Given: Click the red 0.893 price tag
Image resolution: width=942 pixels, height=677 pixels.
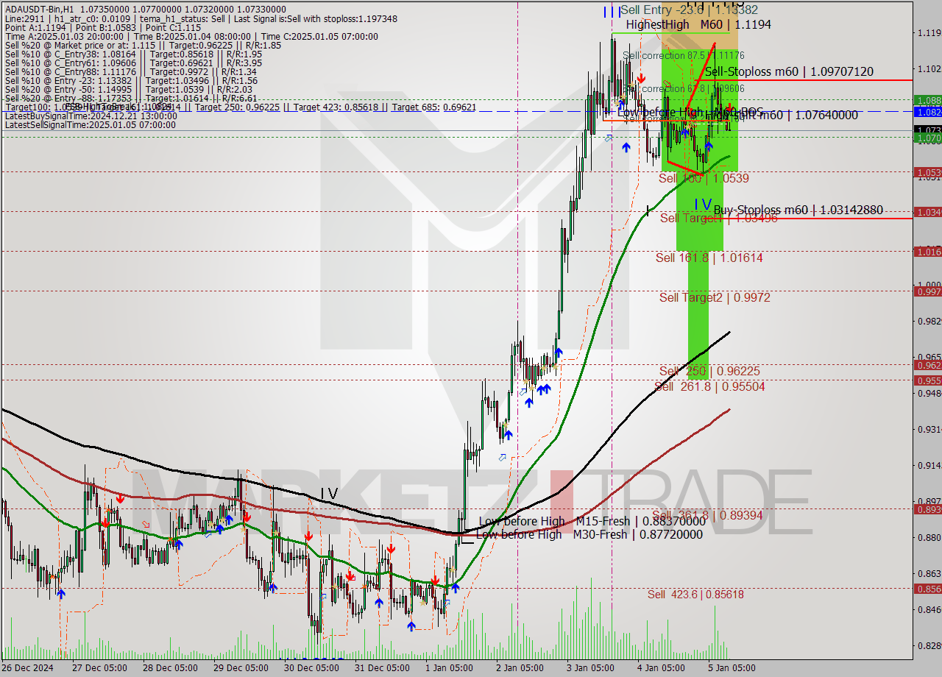Looking at the screenshot, I should 927,509.
